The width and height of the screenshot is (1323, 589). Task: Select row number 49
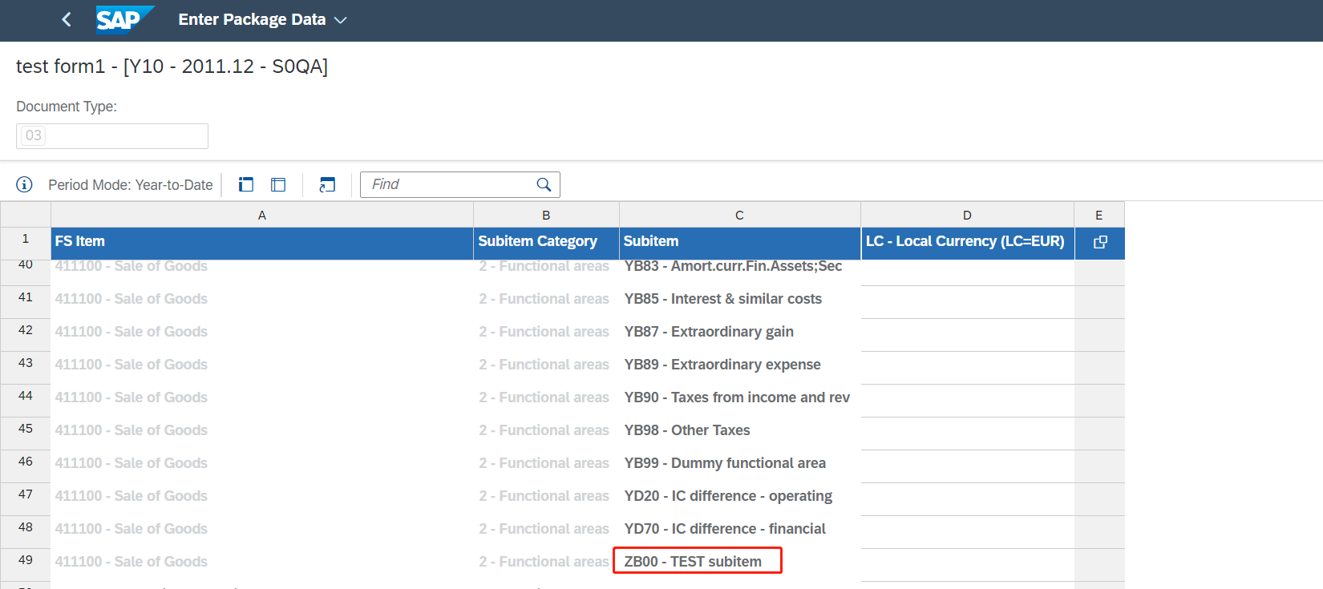coord(26,564)
